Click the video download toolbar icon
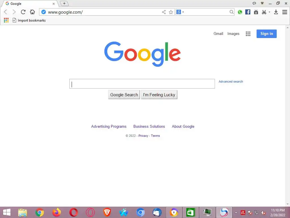 click(x=256, y=12)
